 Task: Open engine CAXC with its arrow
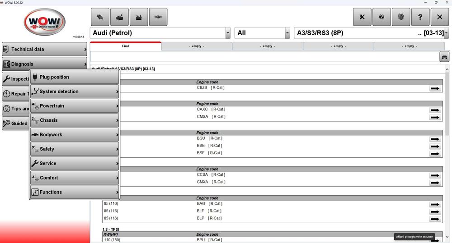click(435, 110)
